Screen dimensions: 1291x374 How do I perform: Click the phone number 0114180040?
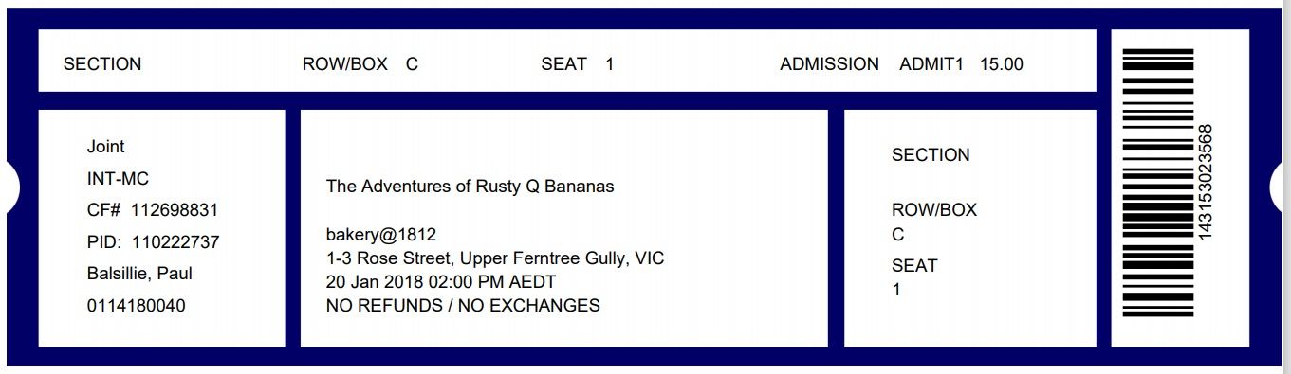point(137,306)
